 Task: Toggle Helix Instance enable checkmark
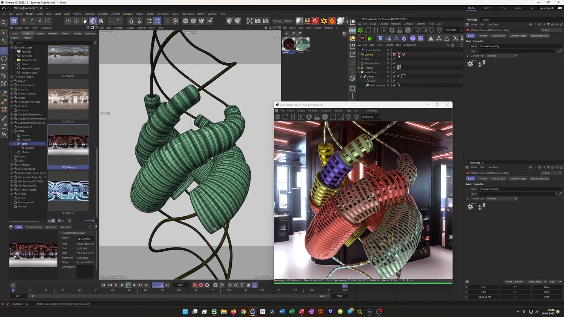click(394, 85)
